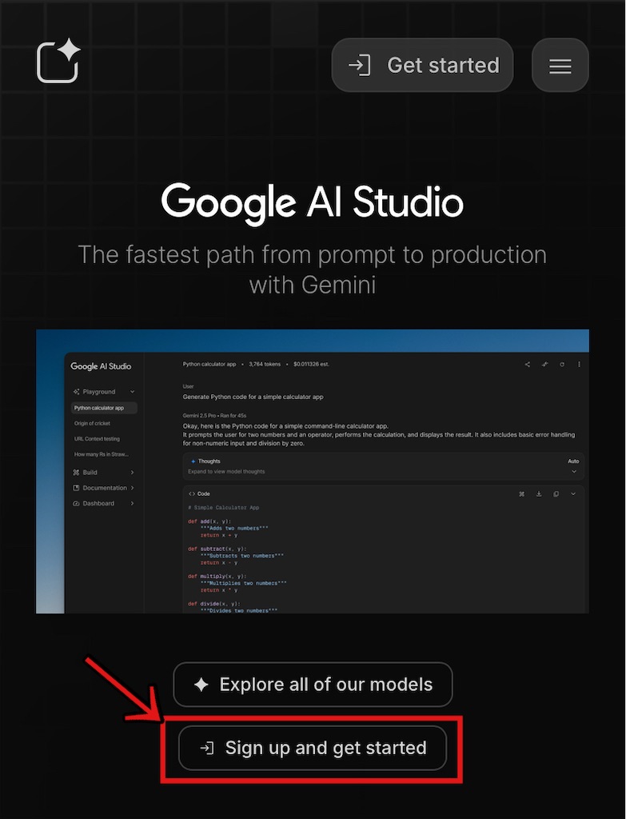Image resolution: width=626 pixels, height=819 pixels.
Task: Click the '# Simple Calculator App' comment line
Action: click(224, 507)
